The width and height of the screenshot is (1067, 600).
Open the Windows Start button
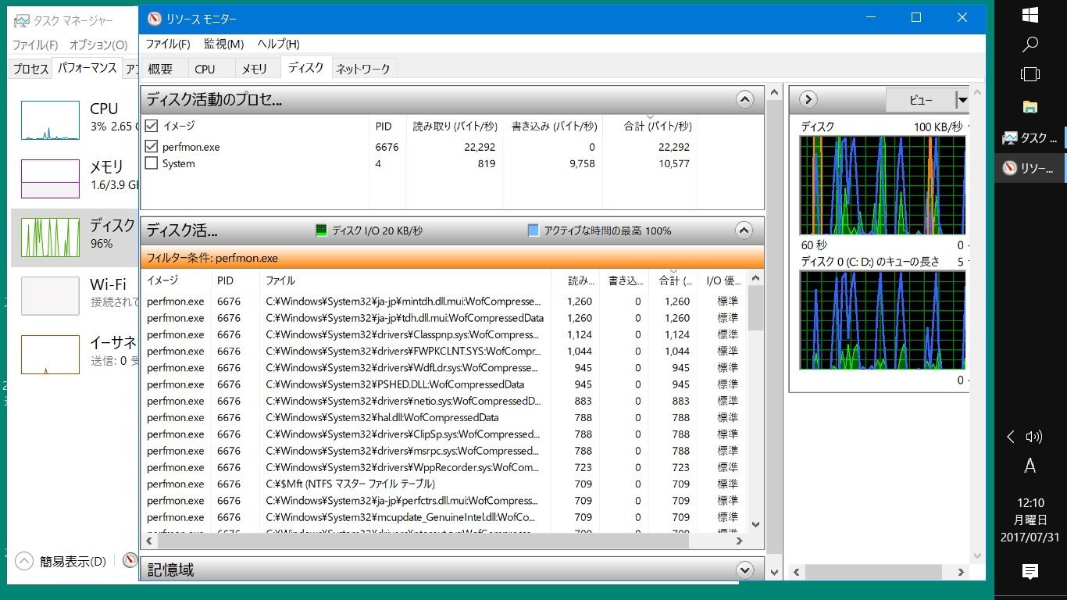(1030, 14)
